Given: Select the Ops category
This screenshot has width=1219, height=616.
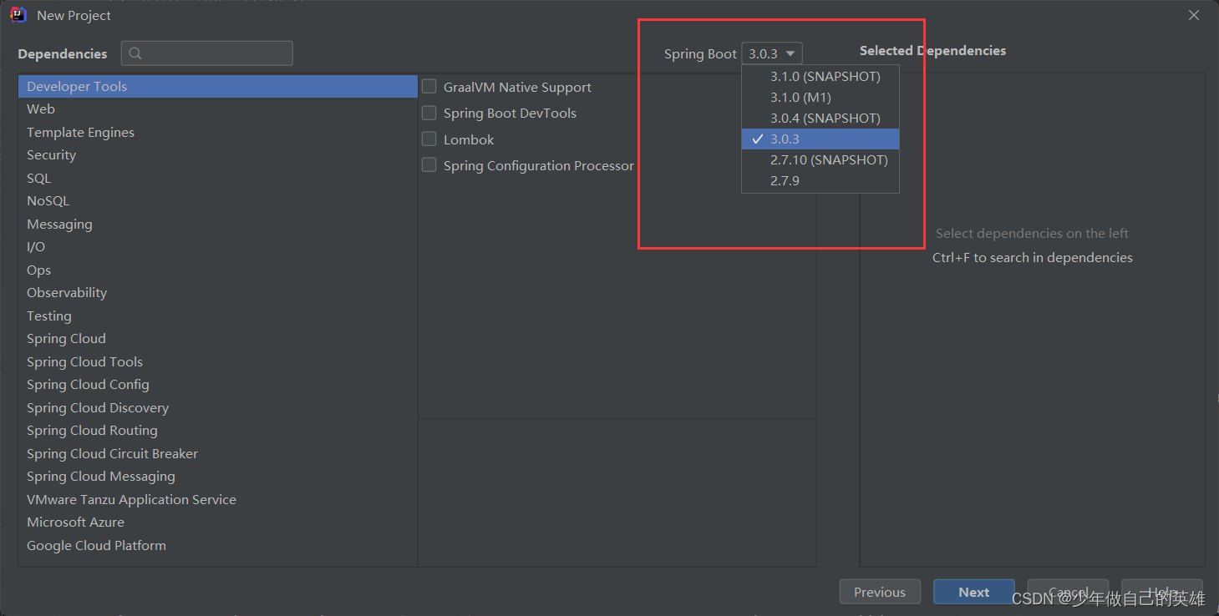Looking at the screenshot, I should [x=218, y=270].
